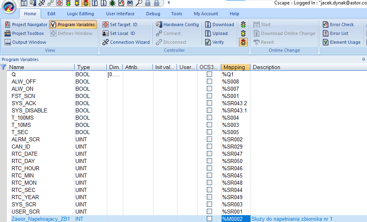Click the yellow traffic light in Controller group

pos(243,33)
